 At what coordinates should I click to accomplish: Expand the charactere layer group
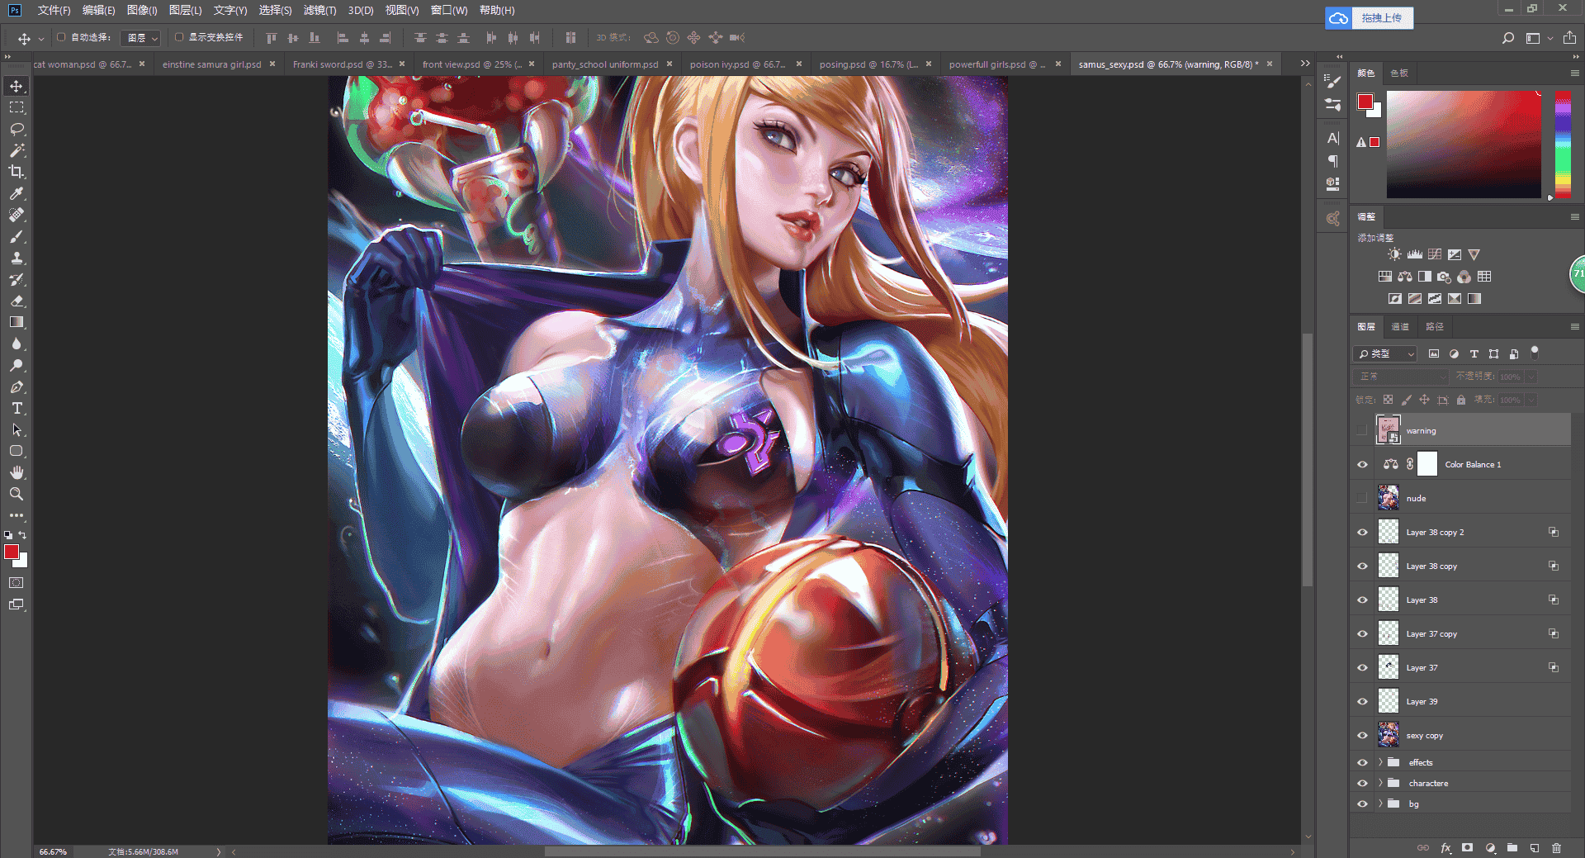1380,783
